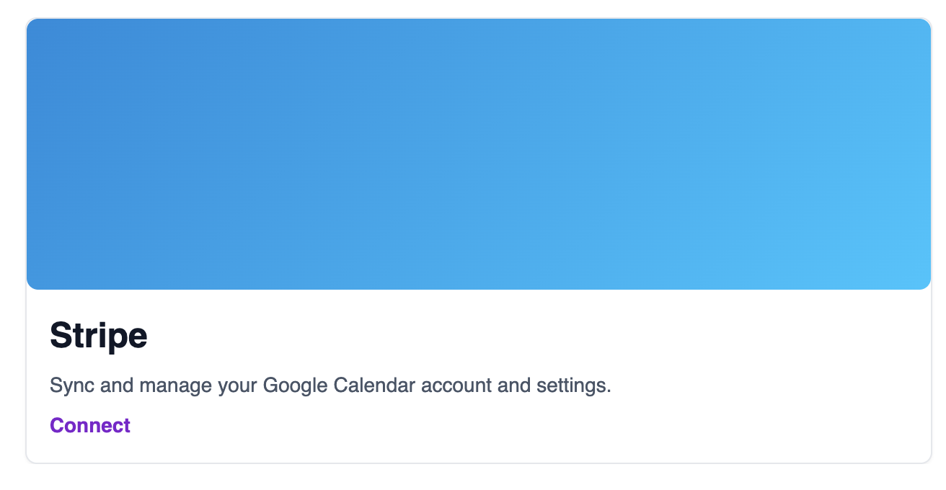Click the center of the blue header banner
The image size is (946, 490).
tap(479, 154)
